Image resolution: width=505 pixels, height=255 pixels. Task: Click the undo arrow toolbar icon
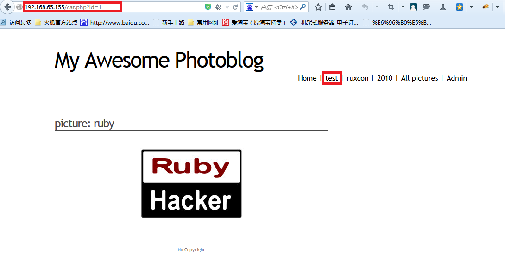point(365,7)
